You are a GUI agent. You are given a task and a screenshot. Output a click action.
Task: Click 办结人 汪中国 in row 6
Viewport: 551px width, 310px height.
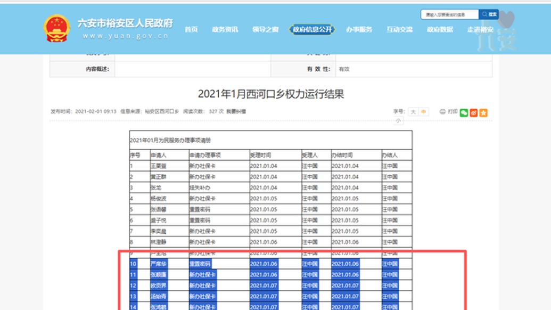point(390,221)
